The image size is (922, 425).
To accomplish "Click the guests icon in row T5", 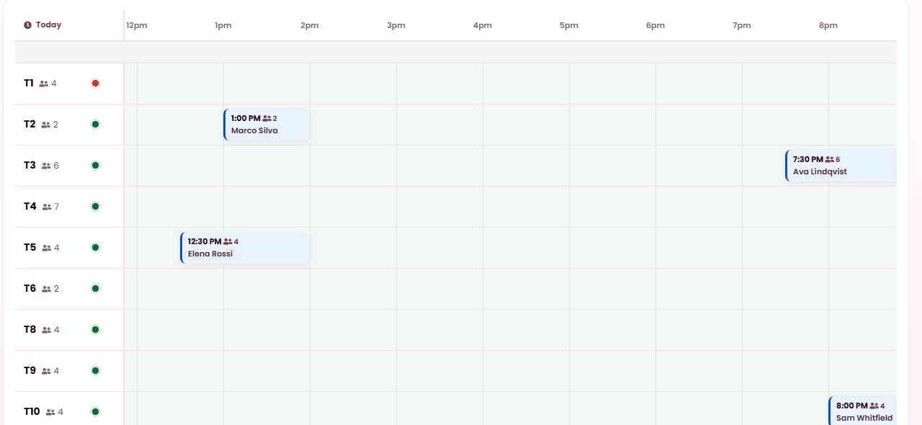I will coord(46,248).
